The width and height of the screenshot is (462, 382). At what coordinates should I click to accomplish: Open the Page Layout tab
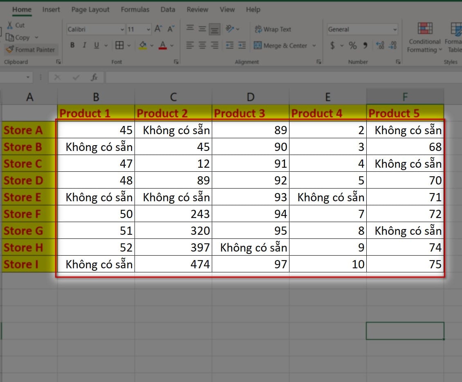click(90, 9)
